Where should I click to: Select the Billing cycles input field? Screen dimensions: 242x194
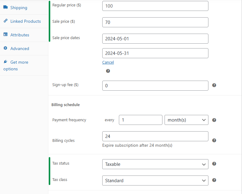(x=155, y=136)
